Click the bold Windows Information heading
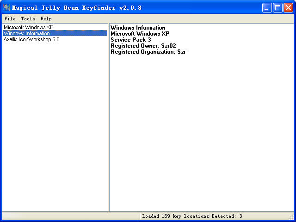Screen dimensions: 296x222 pyautogui.click(x=138, y=28)
